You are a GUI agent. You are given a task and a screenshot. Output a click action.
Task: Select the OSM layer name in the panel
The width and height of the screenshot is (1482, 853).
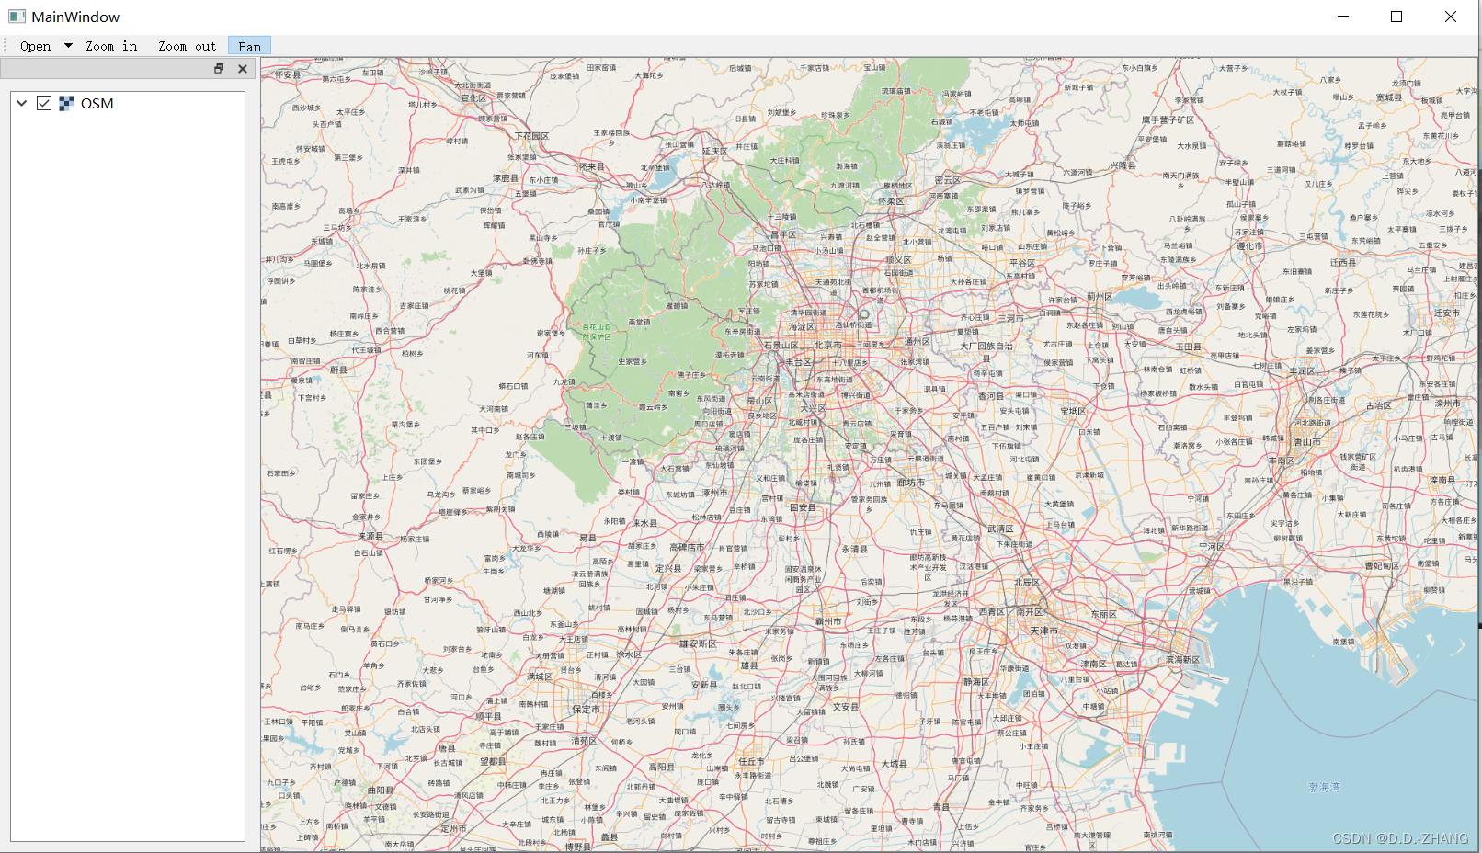tap(98, 103)
